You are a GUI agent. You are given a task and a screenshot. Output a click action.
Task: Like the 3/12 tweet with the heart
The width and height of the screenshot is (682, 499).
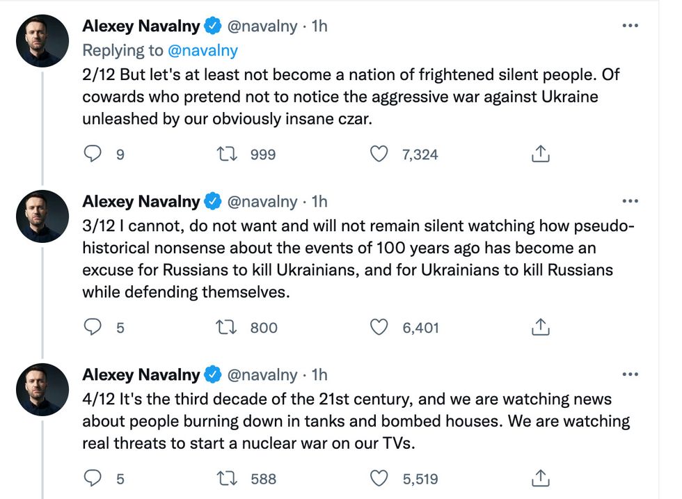tap(379, 327)
